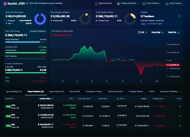The image size is (190, 137).
Task: Sort by Liq. Price icon
Action: pyautogui.click(x=125, y=99)
